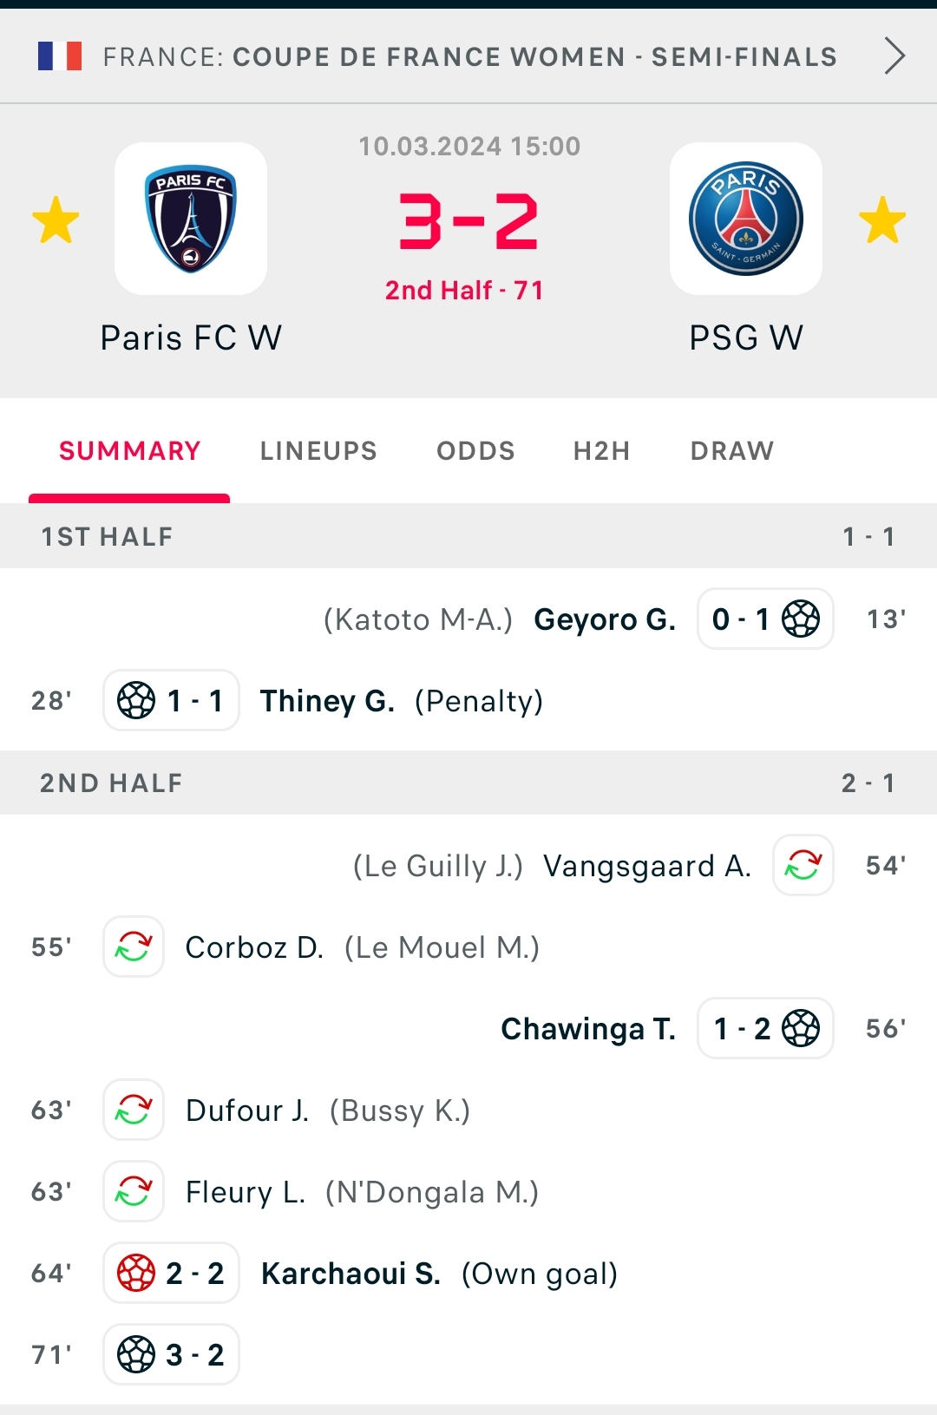
Task: Tap the 1 - 2 Chawinga goal badge
Action: (765, 1028)
